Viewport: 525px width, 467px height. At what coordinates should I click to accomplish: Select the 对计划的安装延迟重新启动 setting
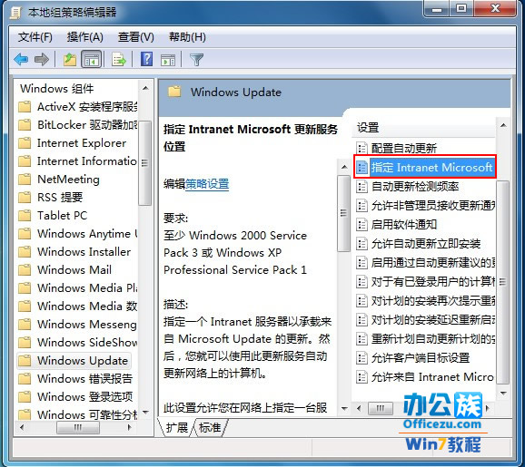tap(426, 320)
